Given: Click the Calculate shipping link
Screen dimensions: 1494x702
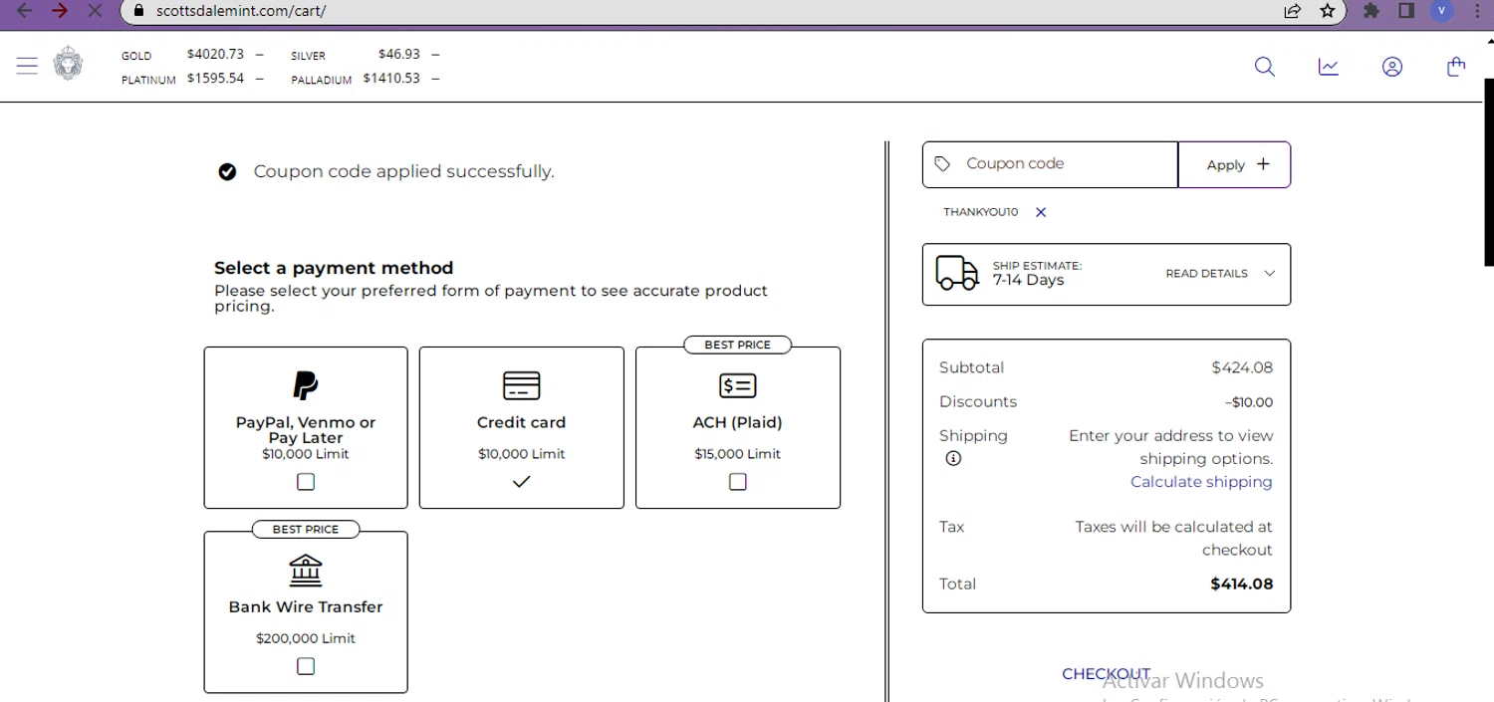Looking at the screenshot, I should (1201, 482).
